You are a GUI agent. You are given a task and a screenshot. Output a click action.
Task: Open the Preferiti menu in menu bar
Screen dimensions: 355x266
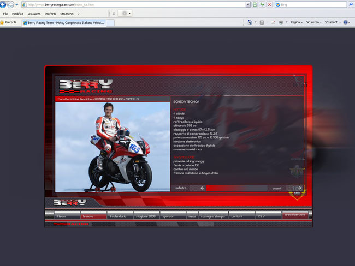pos(50,14)
